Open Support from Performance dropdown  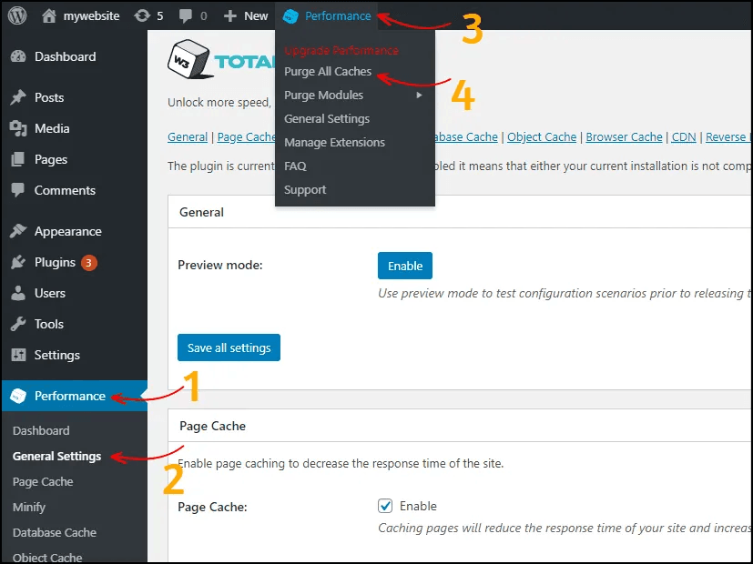coord(305,190)
